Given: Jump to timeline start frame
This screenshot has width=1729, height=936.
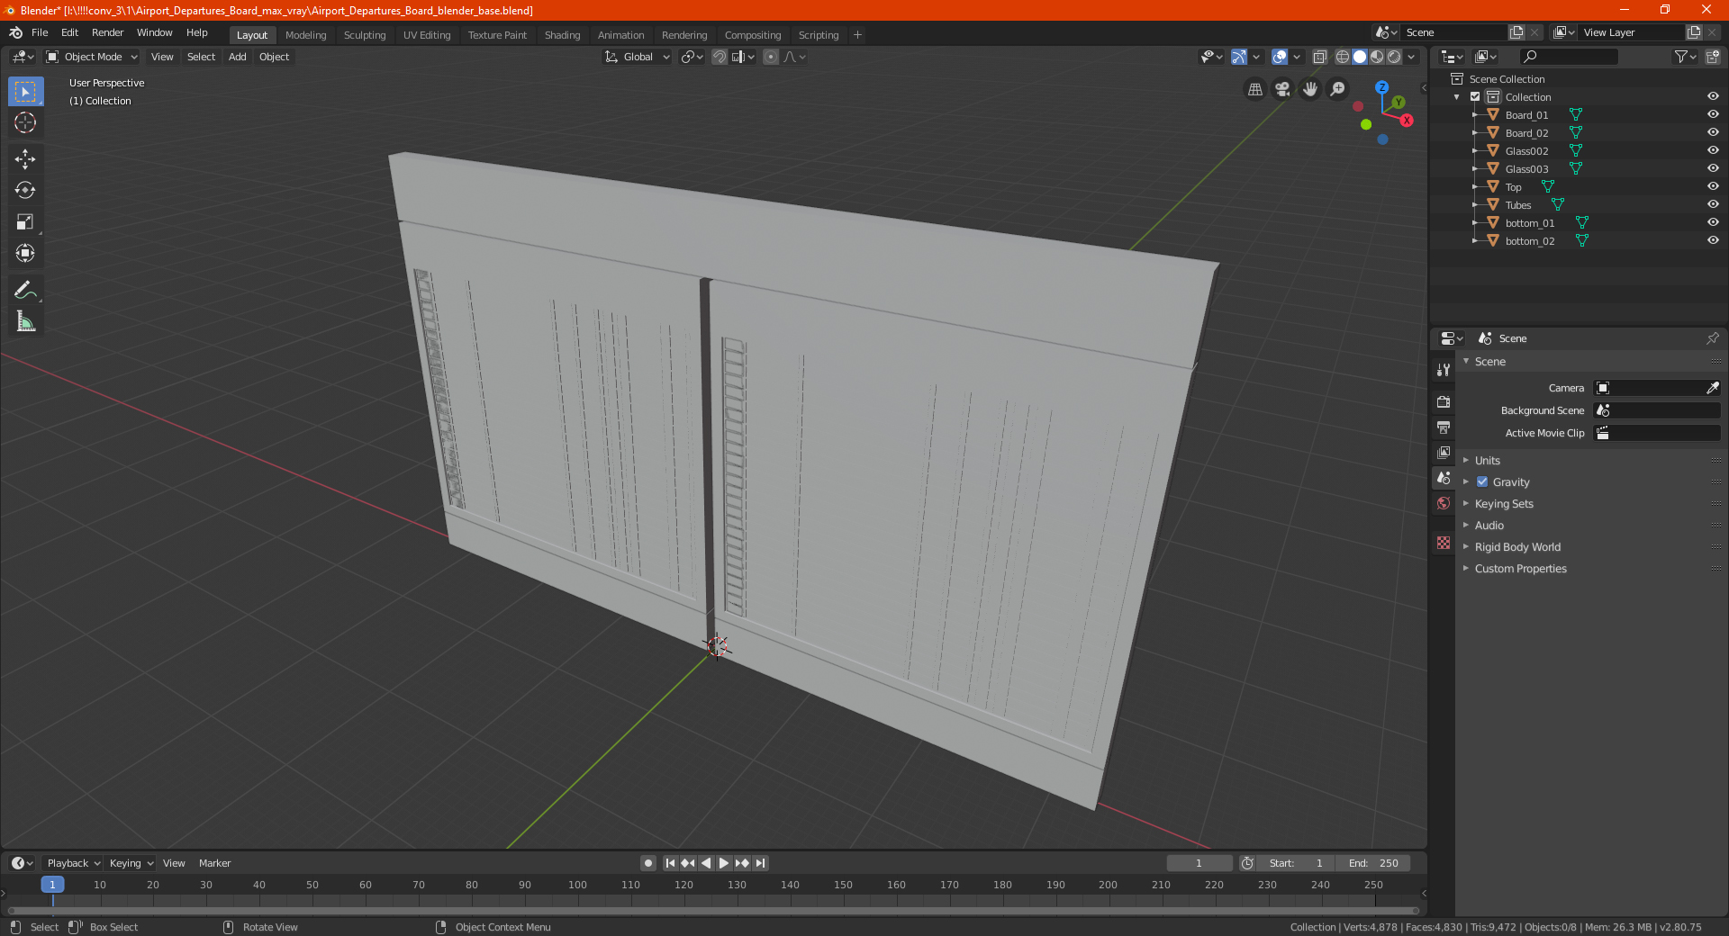Looking at the screenshot, I should tap(670, 863).
